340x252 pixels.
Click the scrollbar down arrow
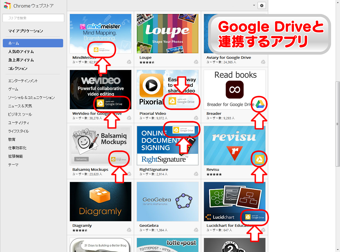click(337, 249)
